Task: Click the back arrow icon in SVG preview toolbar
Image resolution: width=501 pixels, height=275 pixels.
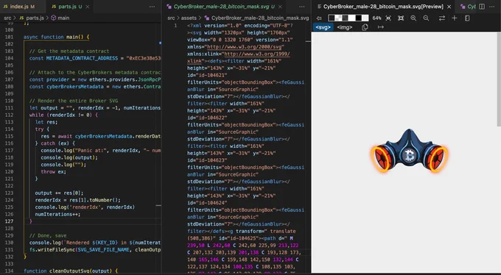Action: pos(319,18)
